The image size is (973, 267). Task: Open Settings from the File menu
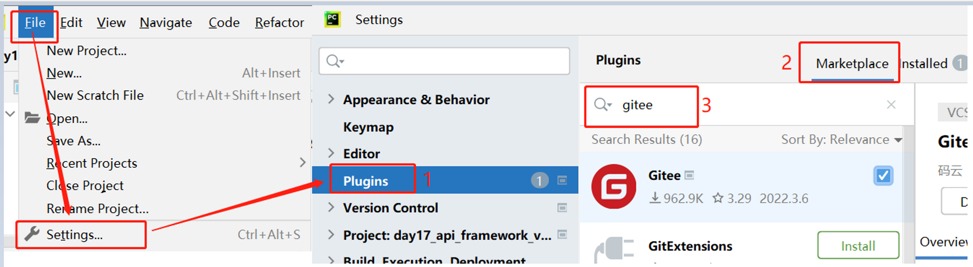point(74,235)
